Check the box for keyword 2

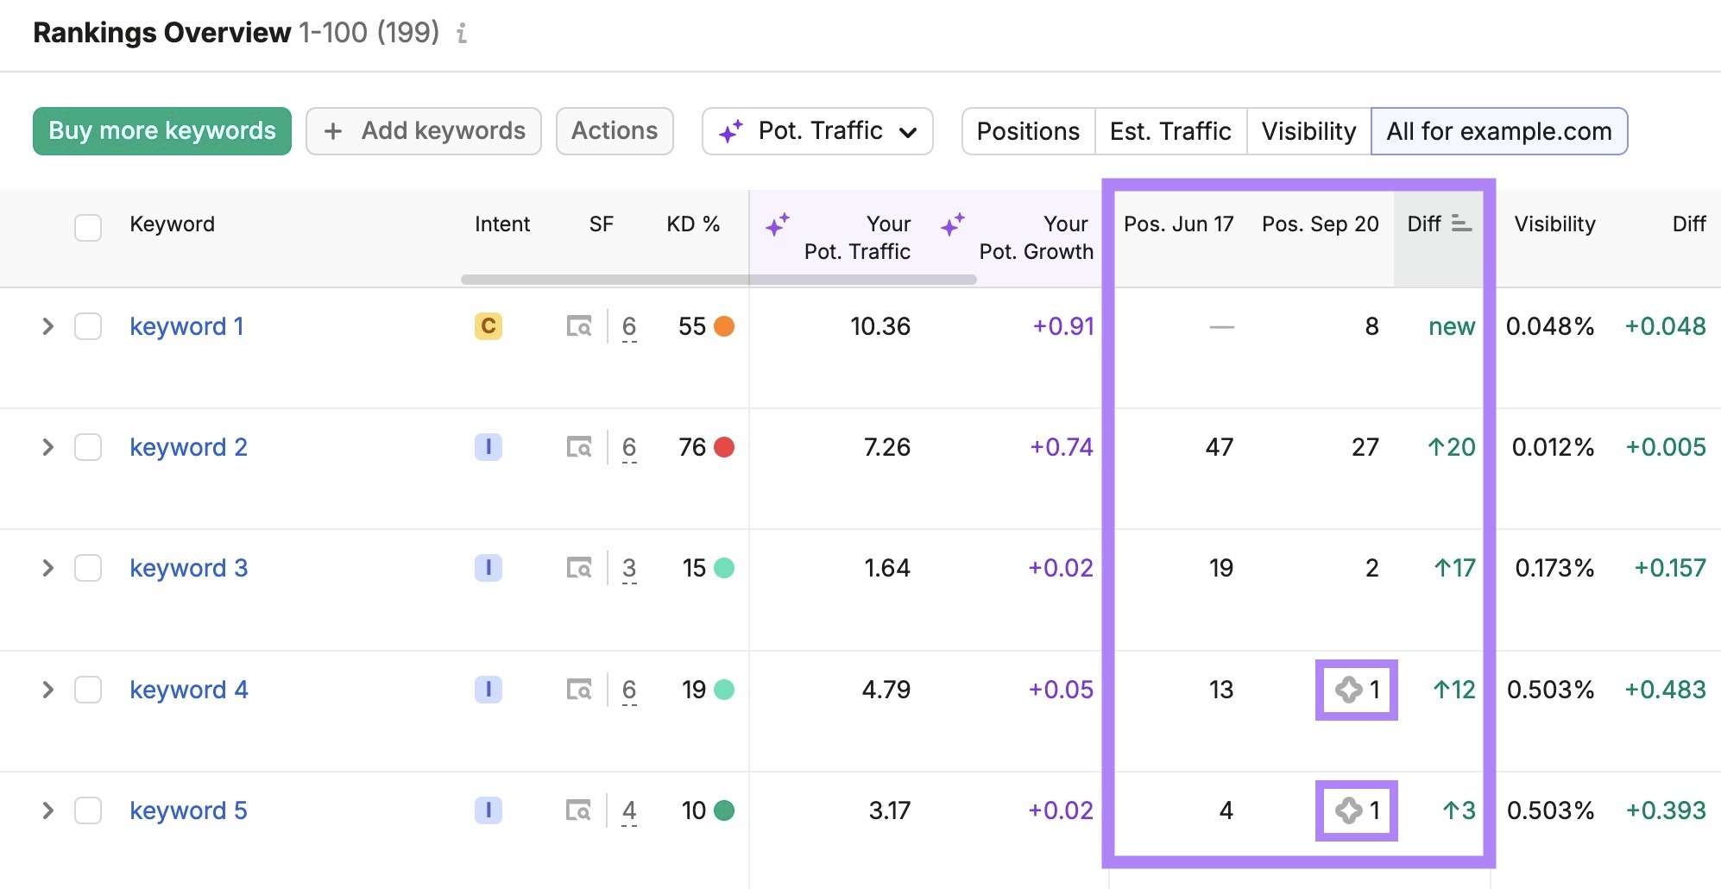[x=88, y=447]
